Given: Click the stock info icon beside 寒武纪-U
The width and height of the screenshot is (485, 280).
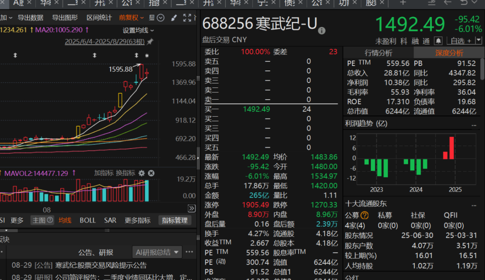Looking at the screenshot, I should click(322, 31).
